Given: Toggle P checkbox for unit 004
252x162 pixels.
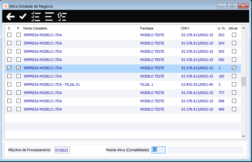Looking at the screenshot, I should [18, 43].
